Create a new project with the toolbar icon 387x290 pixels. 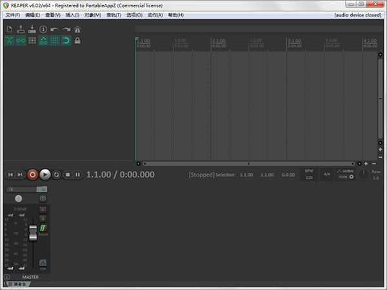pyautogui.click(x=10, y=30)
